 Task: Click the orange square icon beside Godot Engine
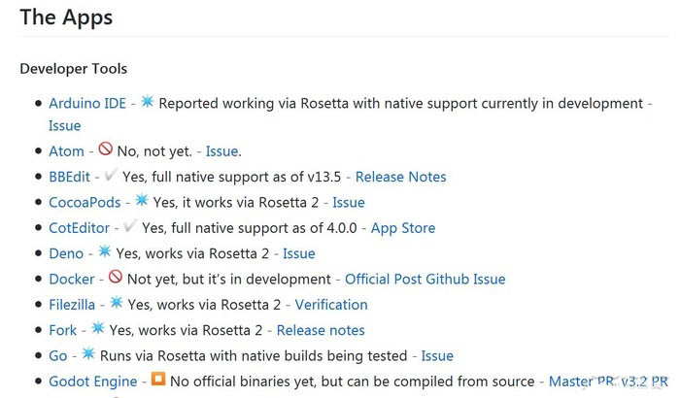point(158,379)
